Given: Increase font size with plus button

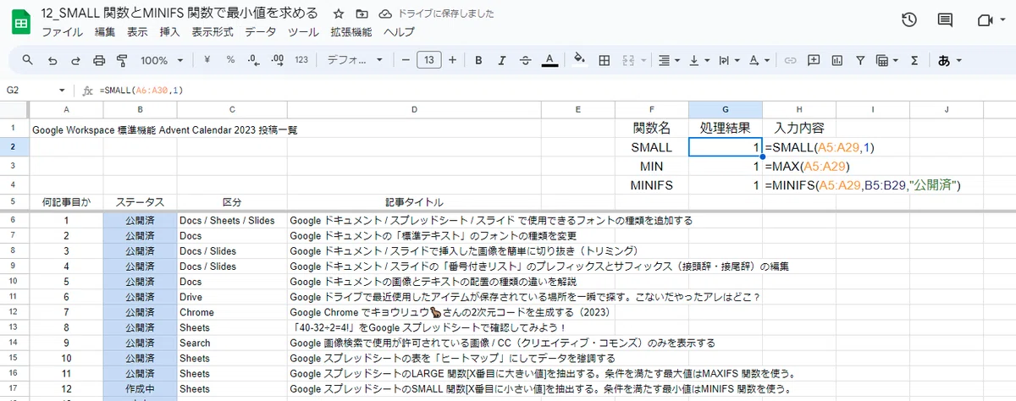Looking at the screenshot, I should [x=452, y=60].
